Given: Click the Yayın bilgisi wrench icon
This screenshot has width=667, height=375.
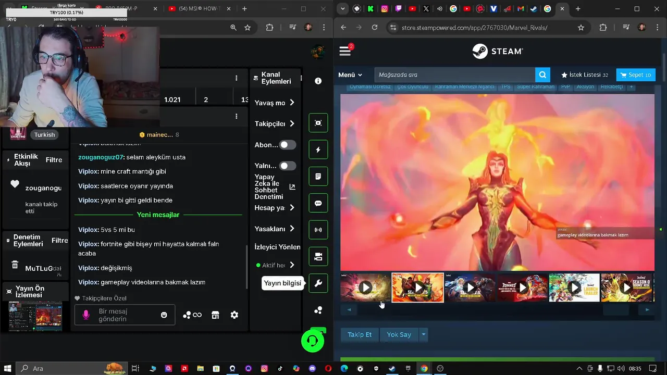Looking at the screenshot, I should [x=318, y=283].
